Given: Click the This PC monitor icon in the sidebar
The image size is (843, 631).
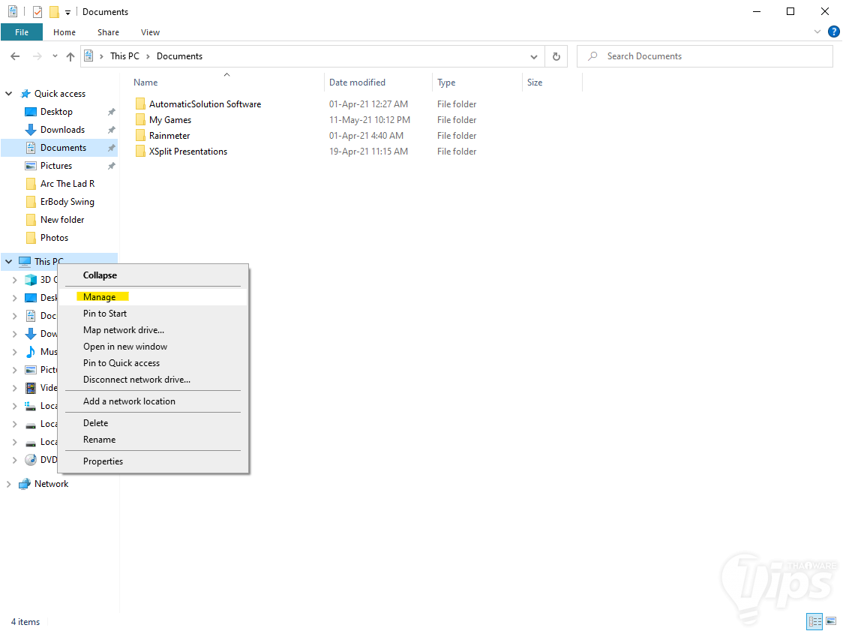Looking at the screenshot, I should point(25,261).
